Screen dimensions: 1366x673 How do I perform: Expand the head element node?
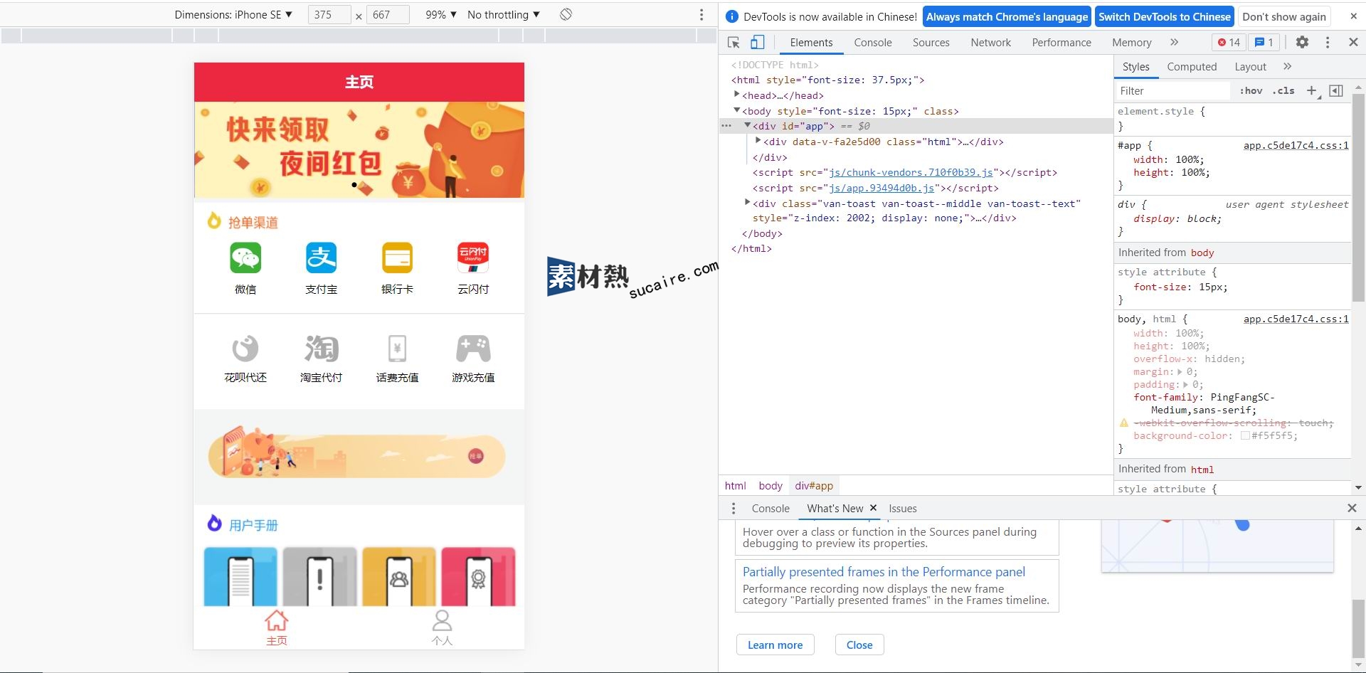pos(737,95)
